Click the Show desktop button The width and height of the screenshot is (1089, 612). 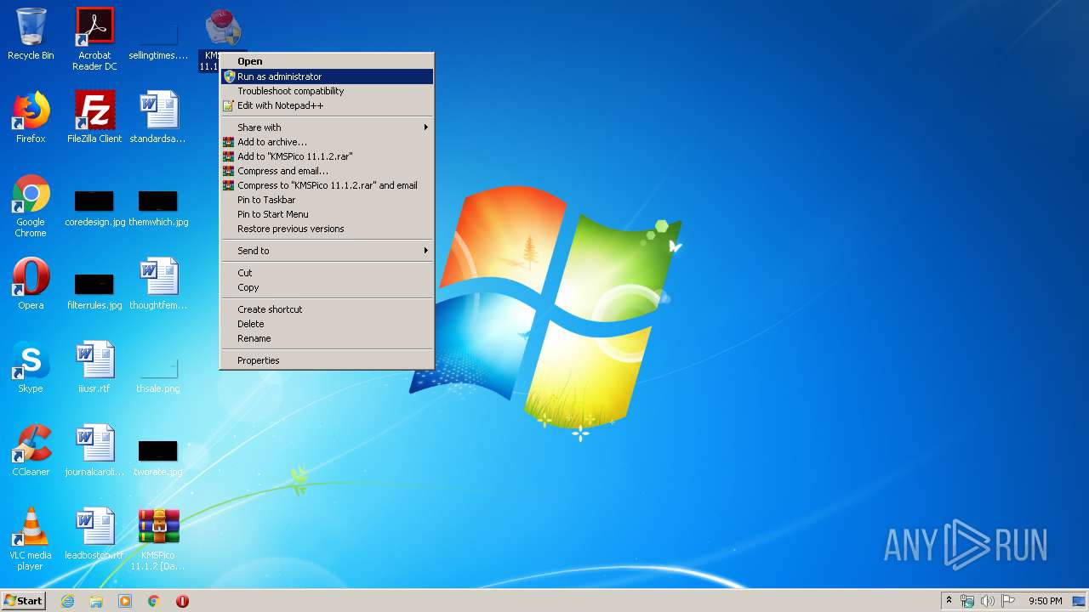tap(1079, 601)
